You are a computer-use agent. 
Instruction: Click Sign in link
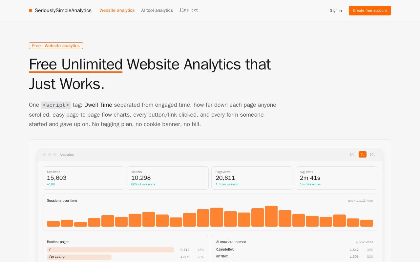click(336, 10)
